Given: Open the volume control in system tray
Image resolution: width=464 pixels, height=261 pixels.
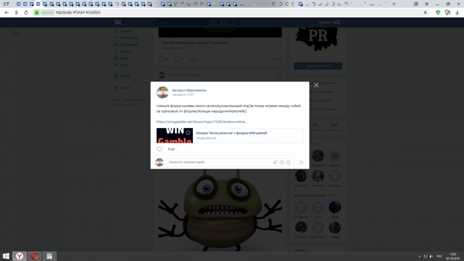Looking at the screenshot, I should 431,256.
